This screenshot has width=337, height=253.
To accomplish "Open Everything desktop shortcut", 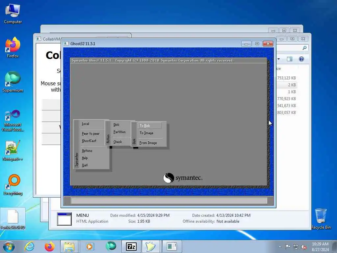I will [13, 184].
